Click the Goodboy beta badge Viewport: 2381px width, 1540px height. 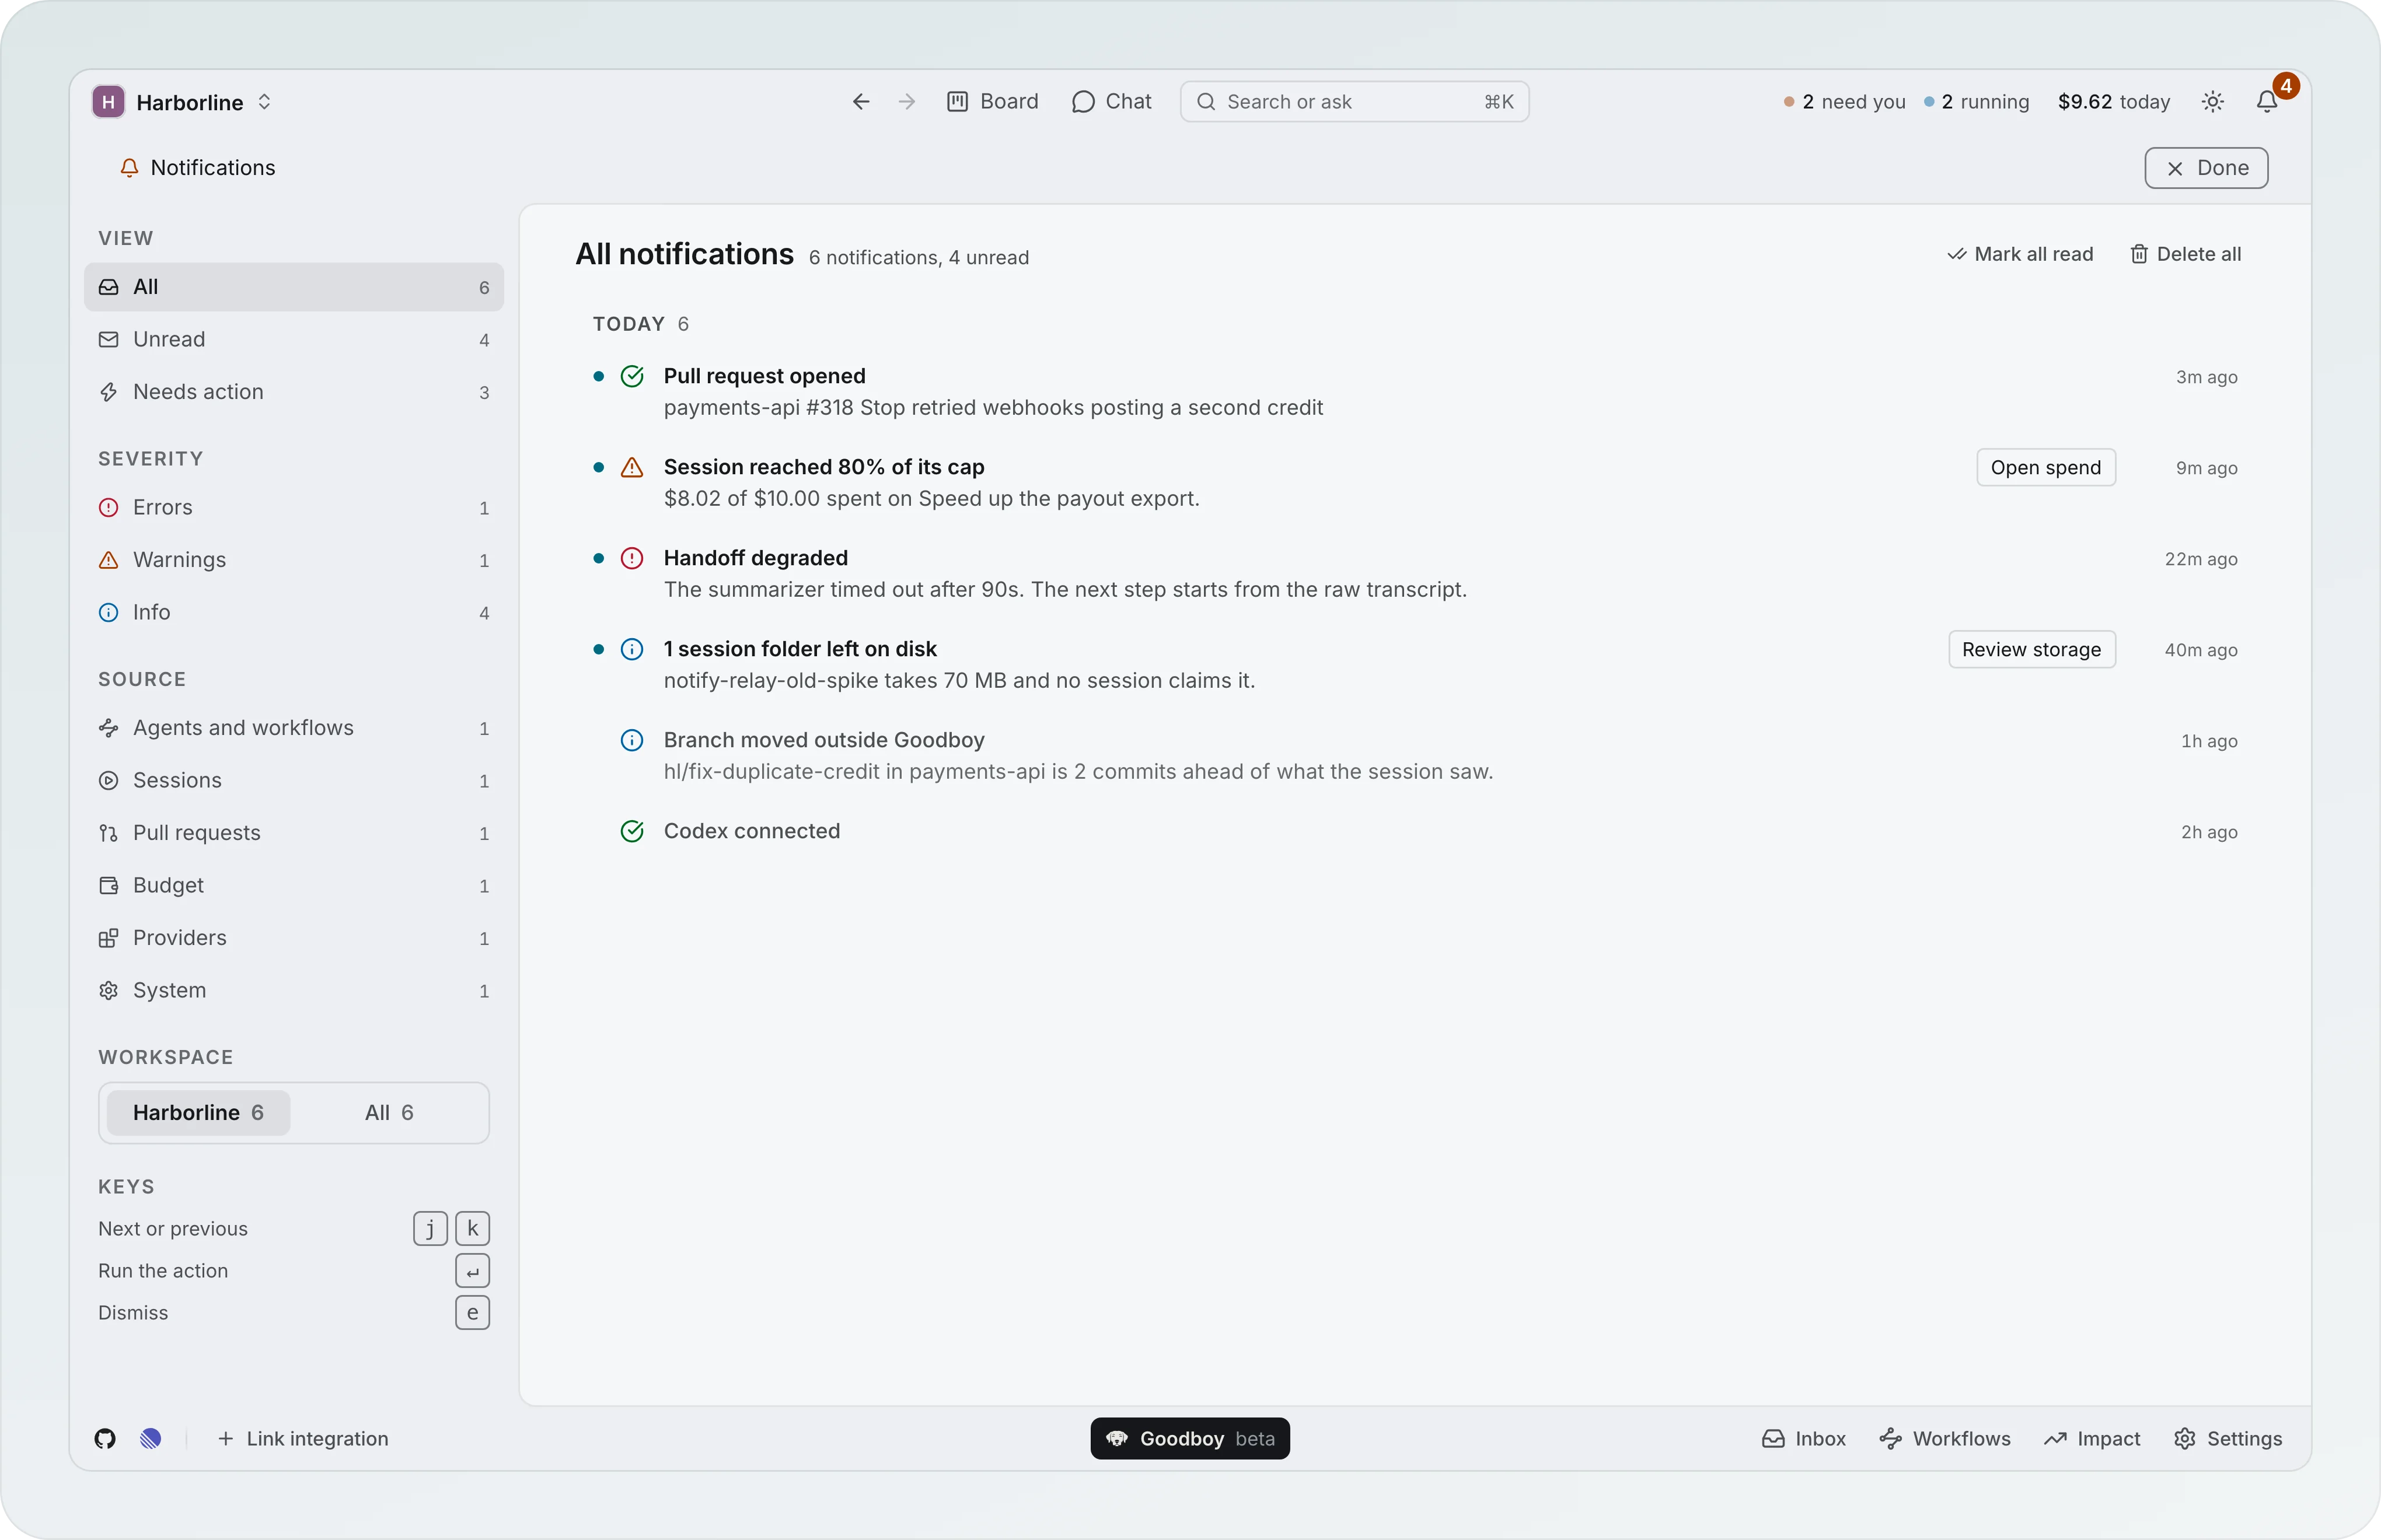[1189, 1439]
